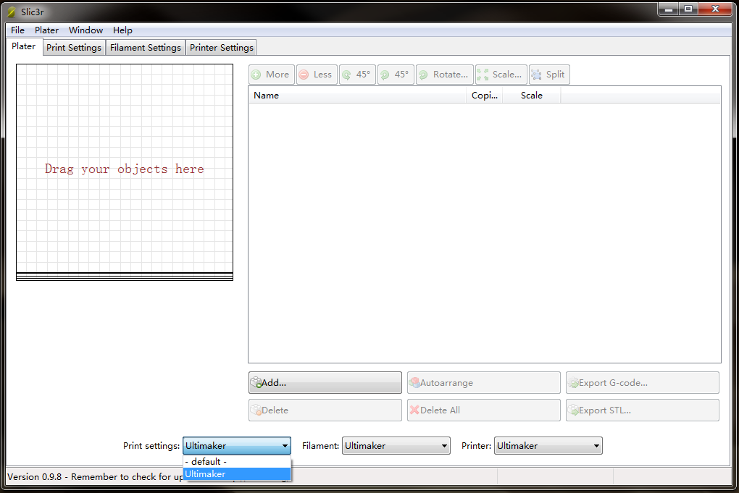Image resolution: width=739 pixels, height=493 pixels.
Task: Click the Delete button
Action: point(325,410)
